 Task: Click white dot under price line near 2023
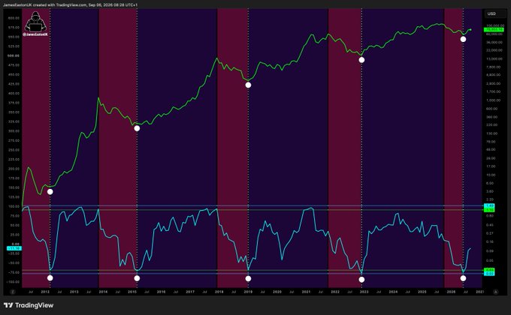[361, 60]
